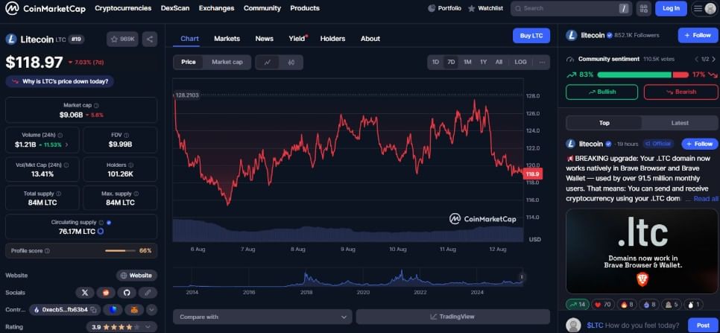
Task: Follow litecoin in the header panel
Action: 698,35
